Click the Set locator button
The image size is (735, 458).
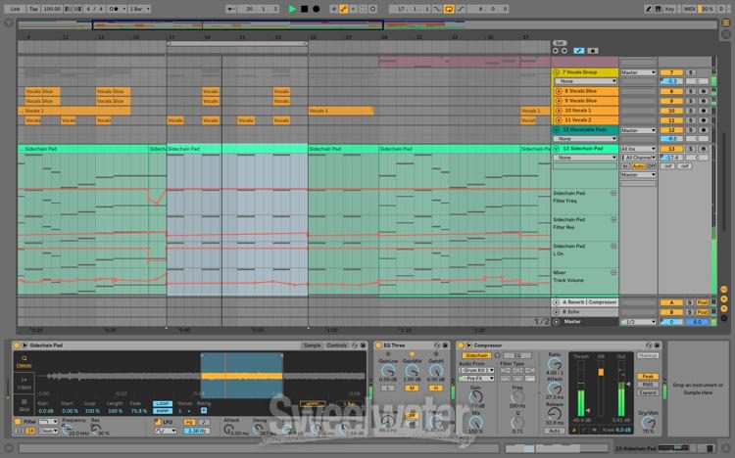(560, 43)
